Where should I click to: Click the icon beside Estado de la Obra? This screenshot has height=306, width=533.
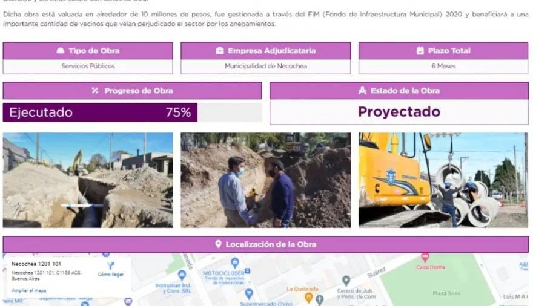362,91
